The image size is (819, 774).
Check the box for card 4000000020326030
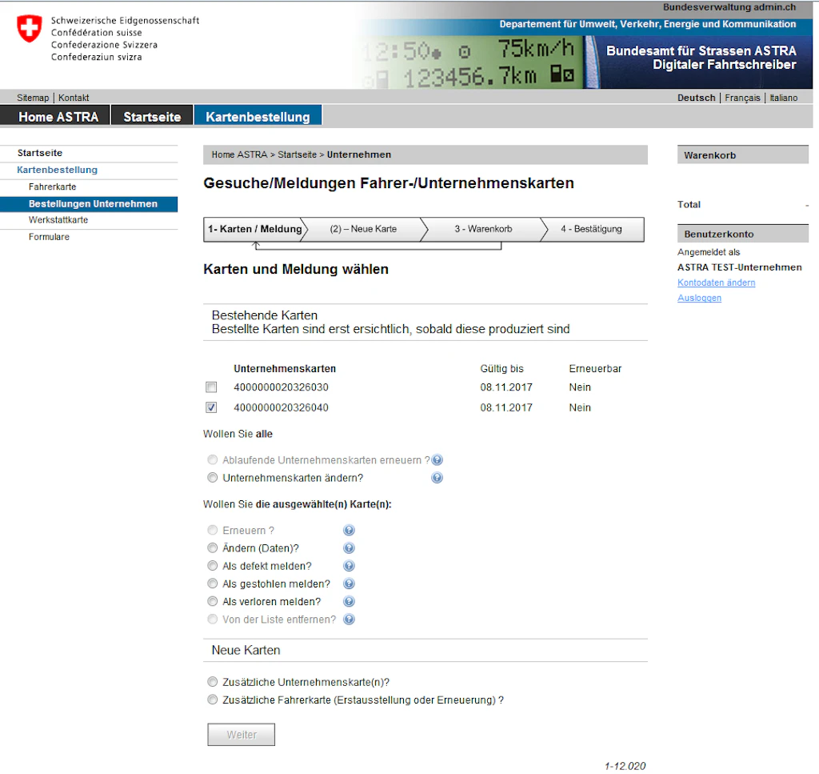[x=212, y=387]
